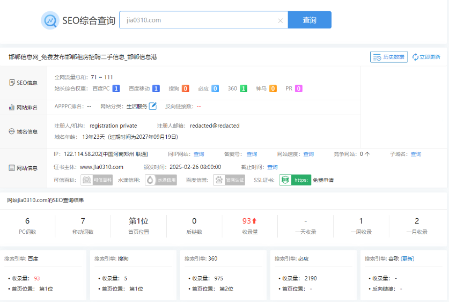Screen dimensions: 449x304
Task: Click the jia0310.com search input
Action: (x=204, y=20)
